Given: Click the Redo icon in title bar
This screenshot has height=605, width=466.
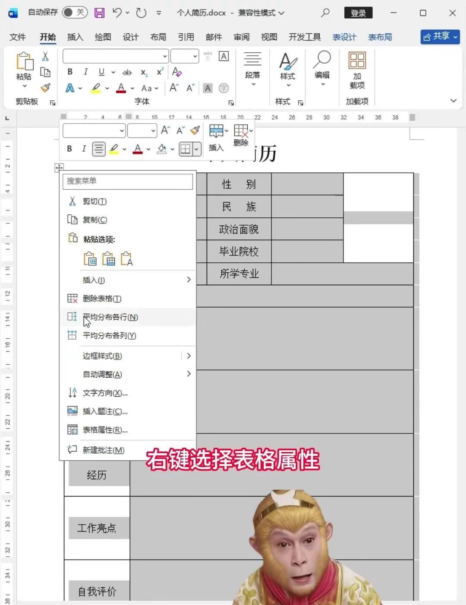Looking at the screenshot, I should 141,13.
